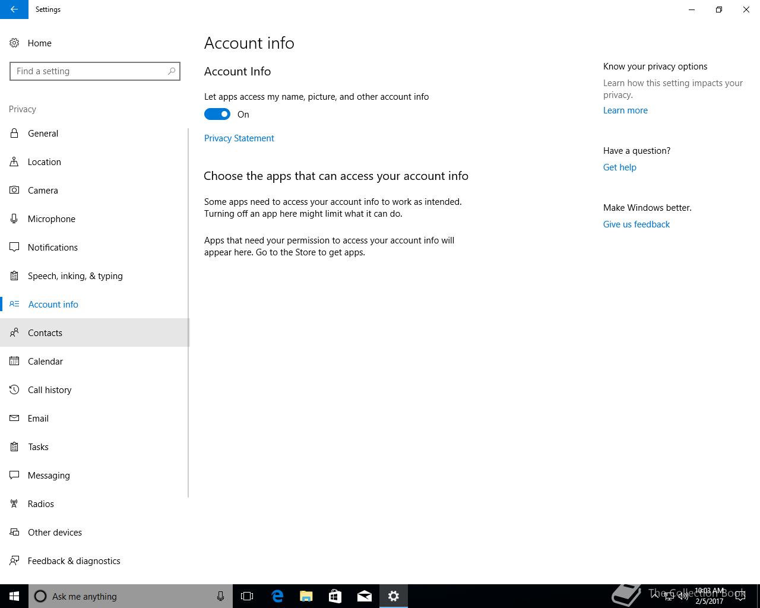Open the Store from taskbar
Viewport: 760px width, 608px height.
[335, 596]
